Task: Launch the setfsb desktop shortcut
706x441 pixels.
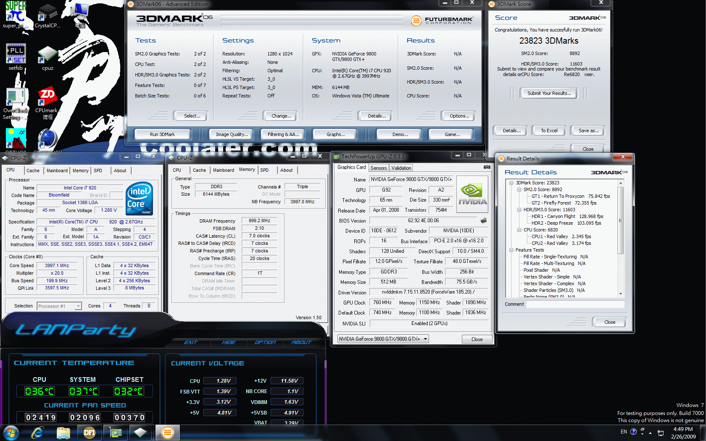Action: [x=16, y=57]
